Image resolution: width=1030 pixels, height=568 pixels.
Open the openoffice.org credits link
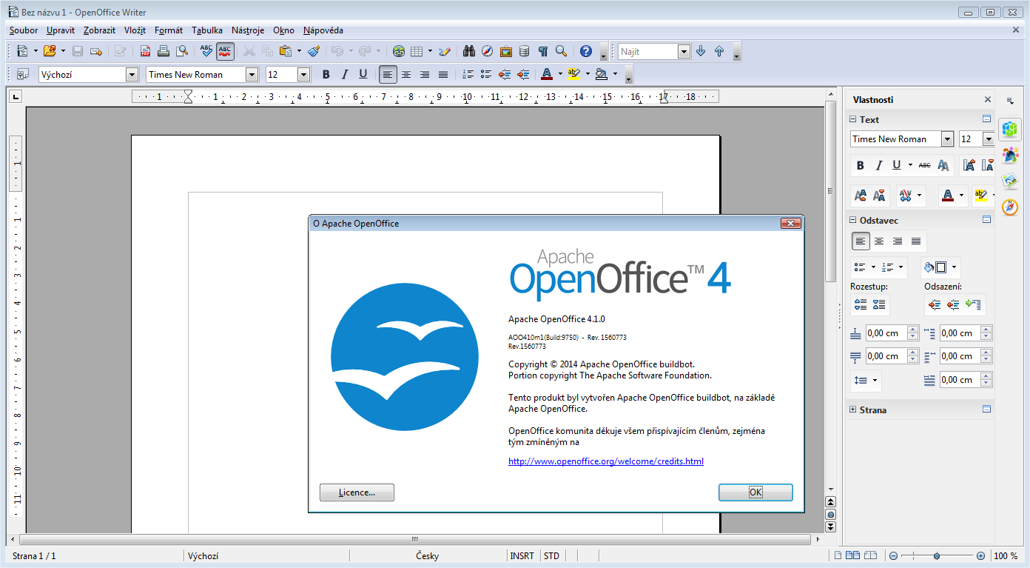tap(606, 461)
